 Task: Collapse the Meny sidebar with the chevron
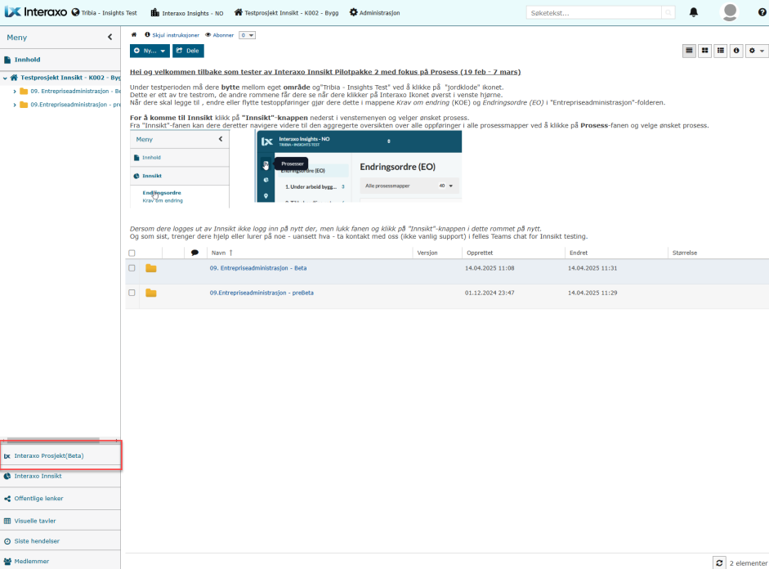110,37
